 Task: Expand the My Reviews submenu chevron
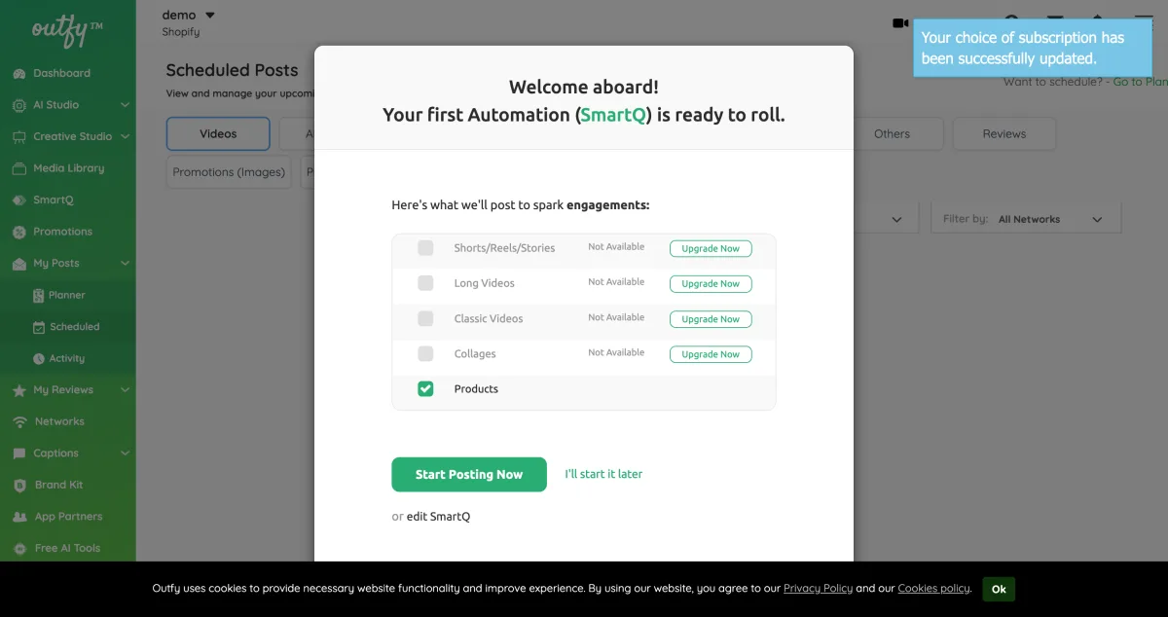(125, 390)
